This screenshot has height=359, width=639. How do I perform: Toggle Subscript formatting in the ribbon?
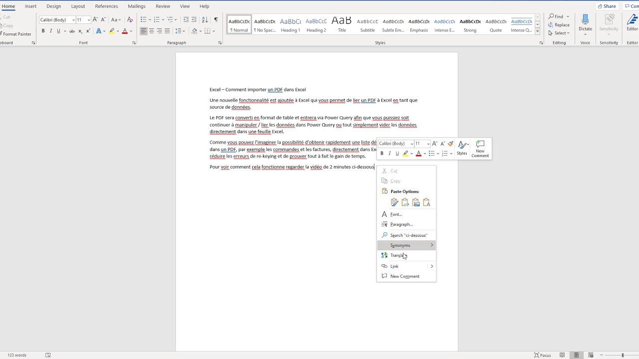click(x=80, y=31)
